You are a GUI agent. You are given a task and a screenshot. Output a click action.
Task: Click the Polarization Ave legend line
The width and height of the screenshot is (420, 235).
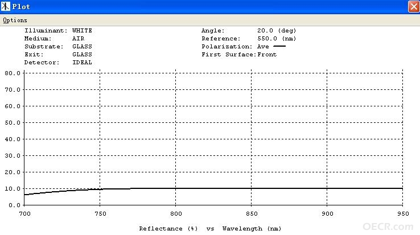click(279, 46)
